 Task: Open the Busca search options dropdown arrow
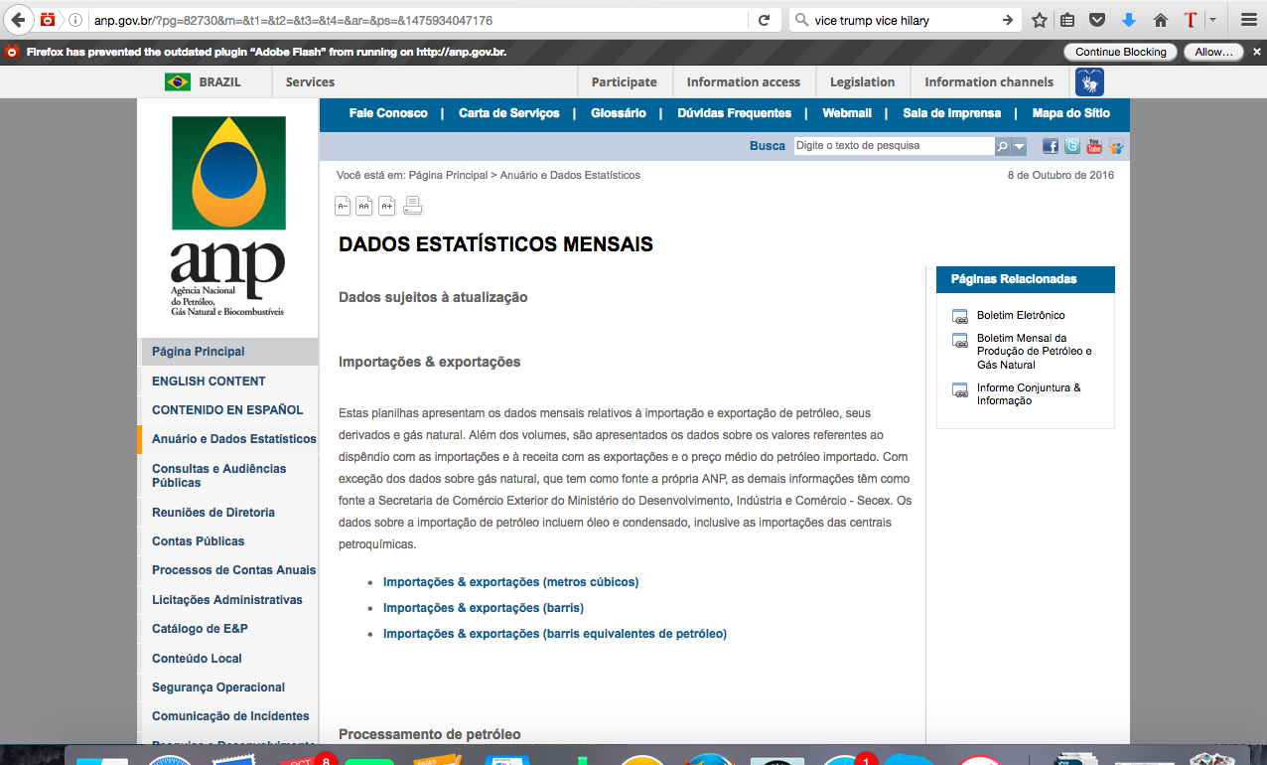pos(1019,146)
